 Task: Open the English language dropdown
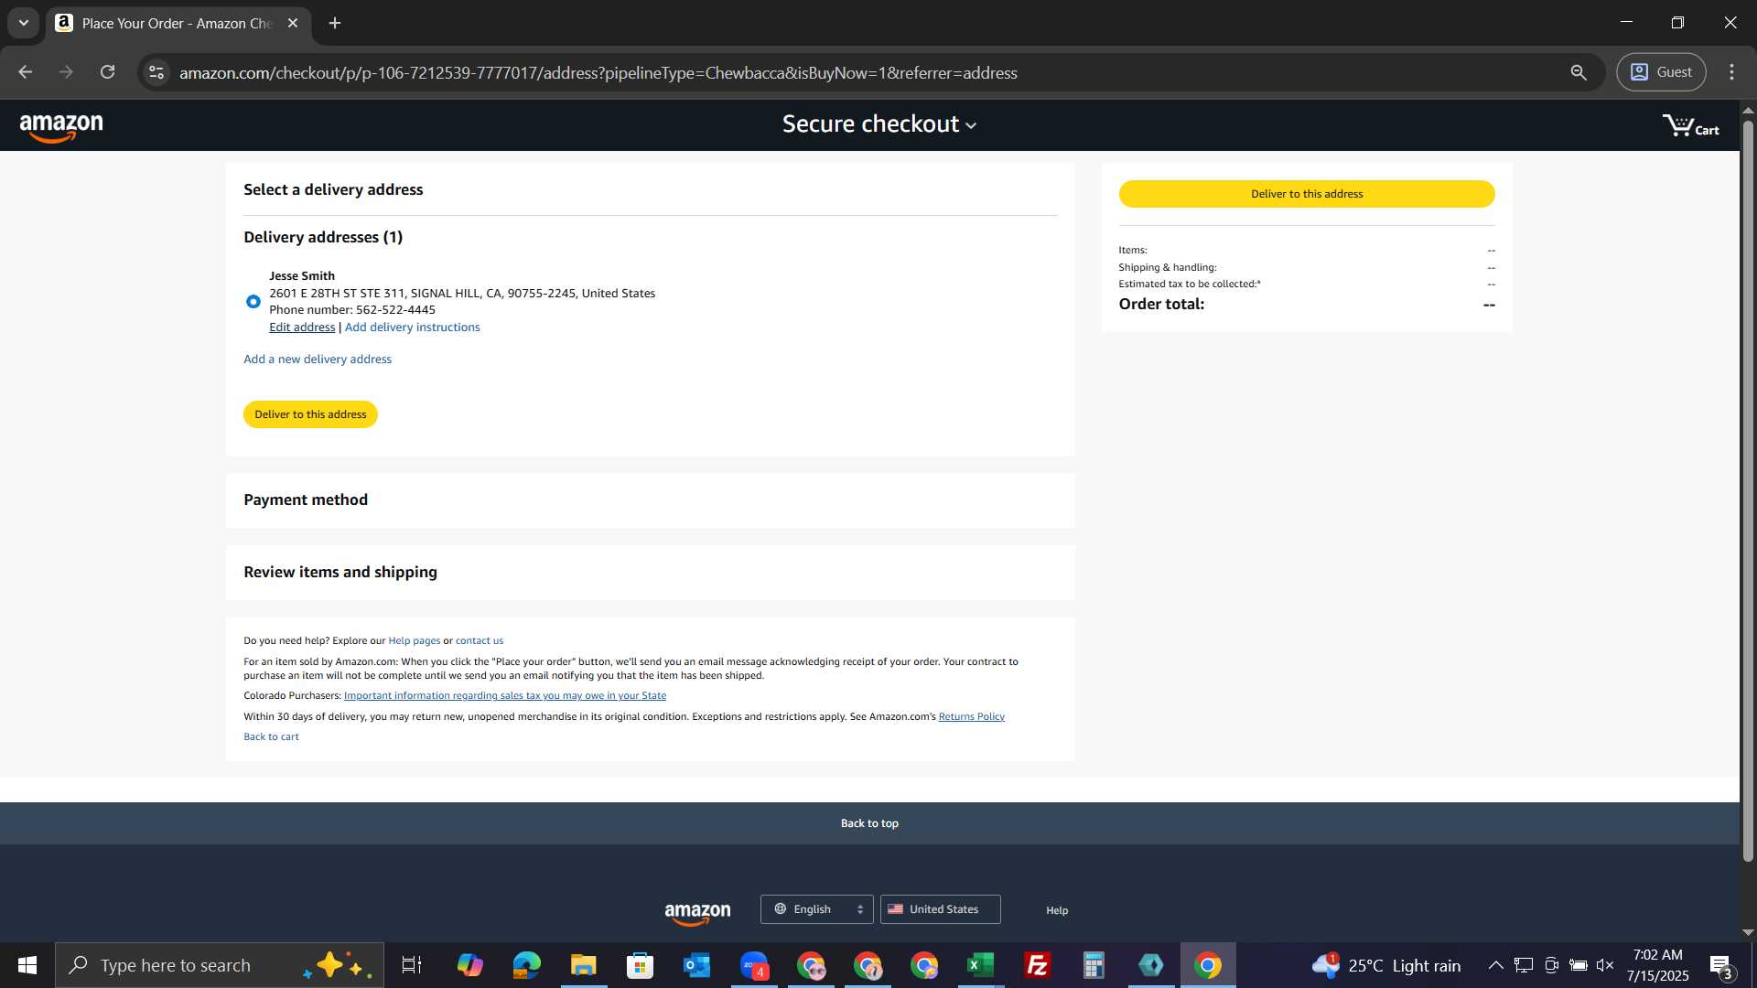point(817,909)
